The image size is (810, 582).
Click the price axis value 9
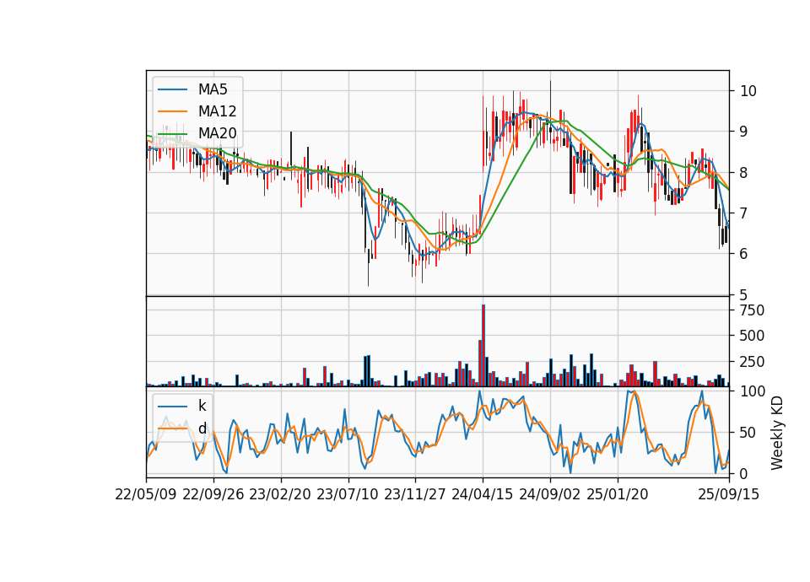coord(744,132)
